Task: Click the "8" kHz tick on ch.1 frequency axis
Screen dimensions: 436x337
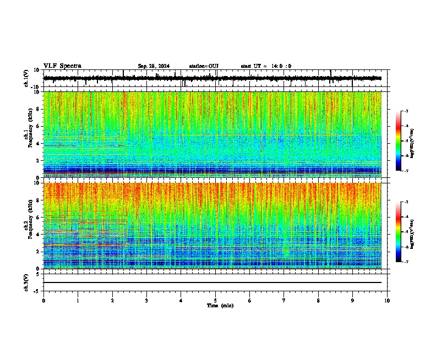Action: click(x=39, y=109)
